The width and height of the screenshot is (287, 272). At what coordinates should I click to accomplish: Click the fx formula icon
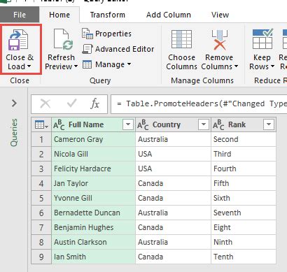click(x=94, y=103)
